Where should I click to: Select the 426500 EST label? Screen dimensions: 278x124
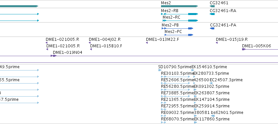point(202,80)
